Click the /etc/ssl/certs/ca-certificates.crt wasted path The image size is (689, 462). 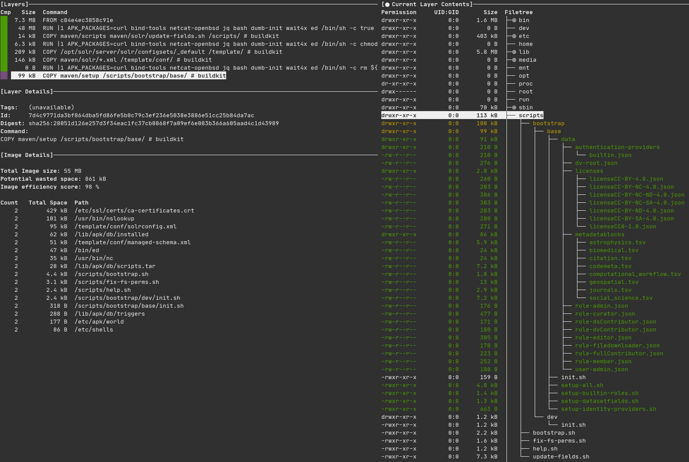pyautogui.click(x=134, y=211)
